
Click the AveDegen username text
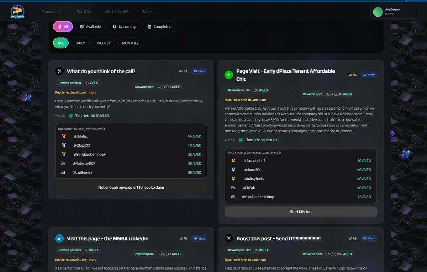point(392,9)
